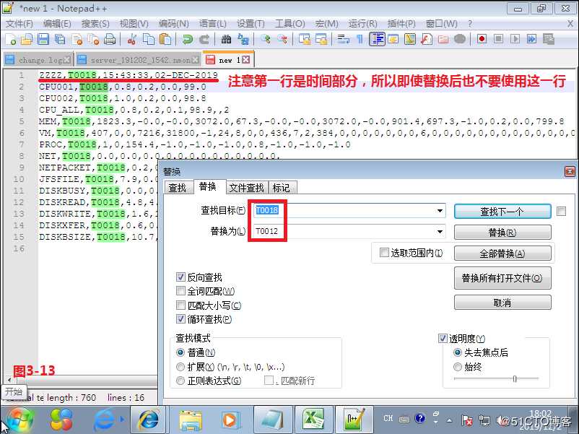Click the 全部替换 button
Viewport: 579px width, 434px height.
pos(502,253)
